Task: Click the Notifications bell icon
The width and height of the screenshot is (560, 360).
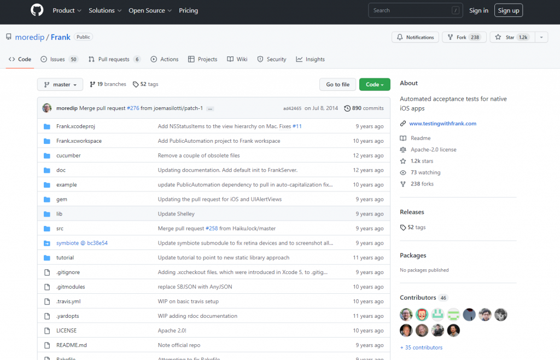Action: tap(400, 37)
